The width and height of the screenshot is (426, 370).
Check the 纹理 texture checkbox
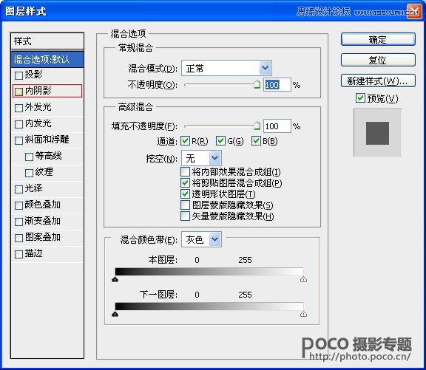coord(29,173)
